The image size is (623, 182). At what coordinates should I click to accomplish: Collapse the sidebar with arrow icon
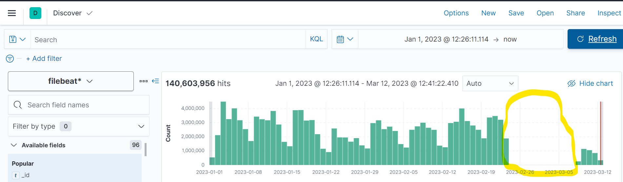(x=155, y=81)
